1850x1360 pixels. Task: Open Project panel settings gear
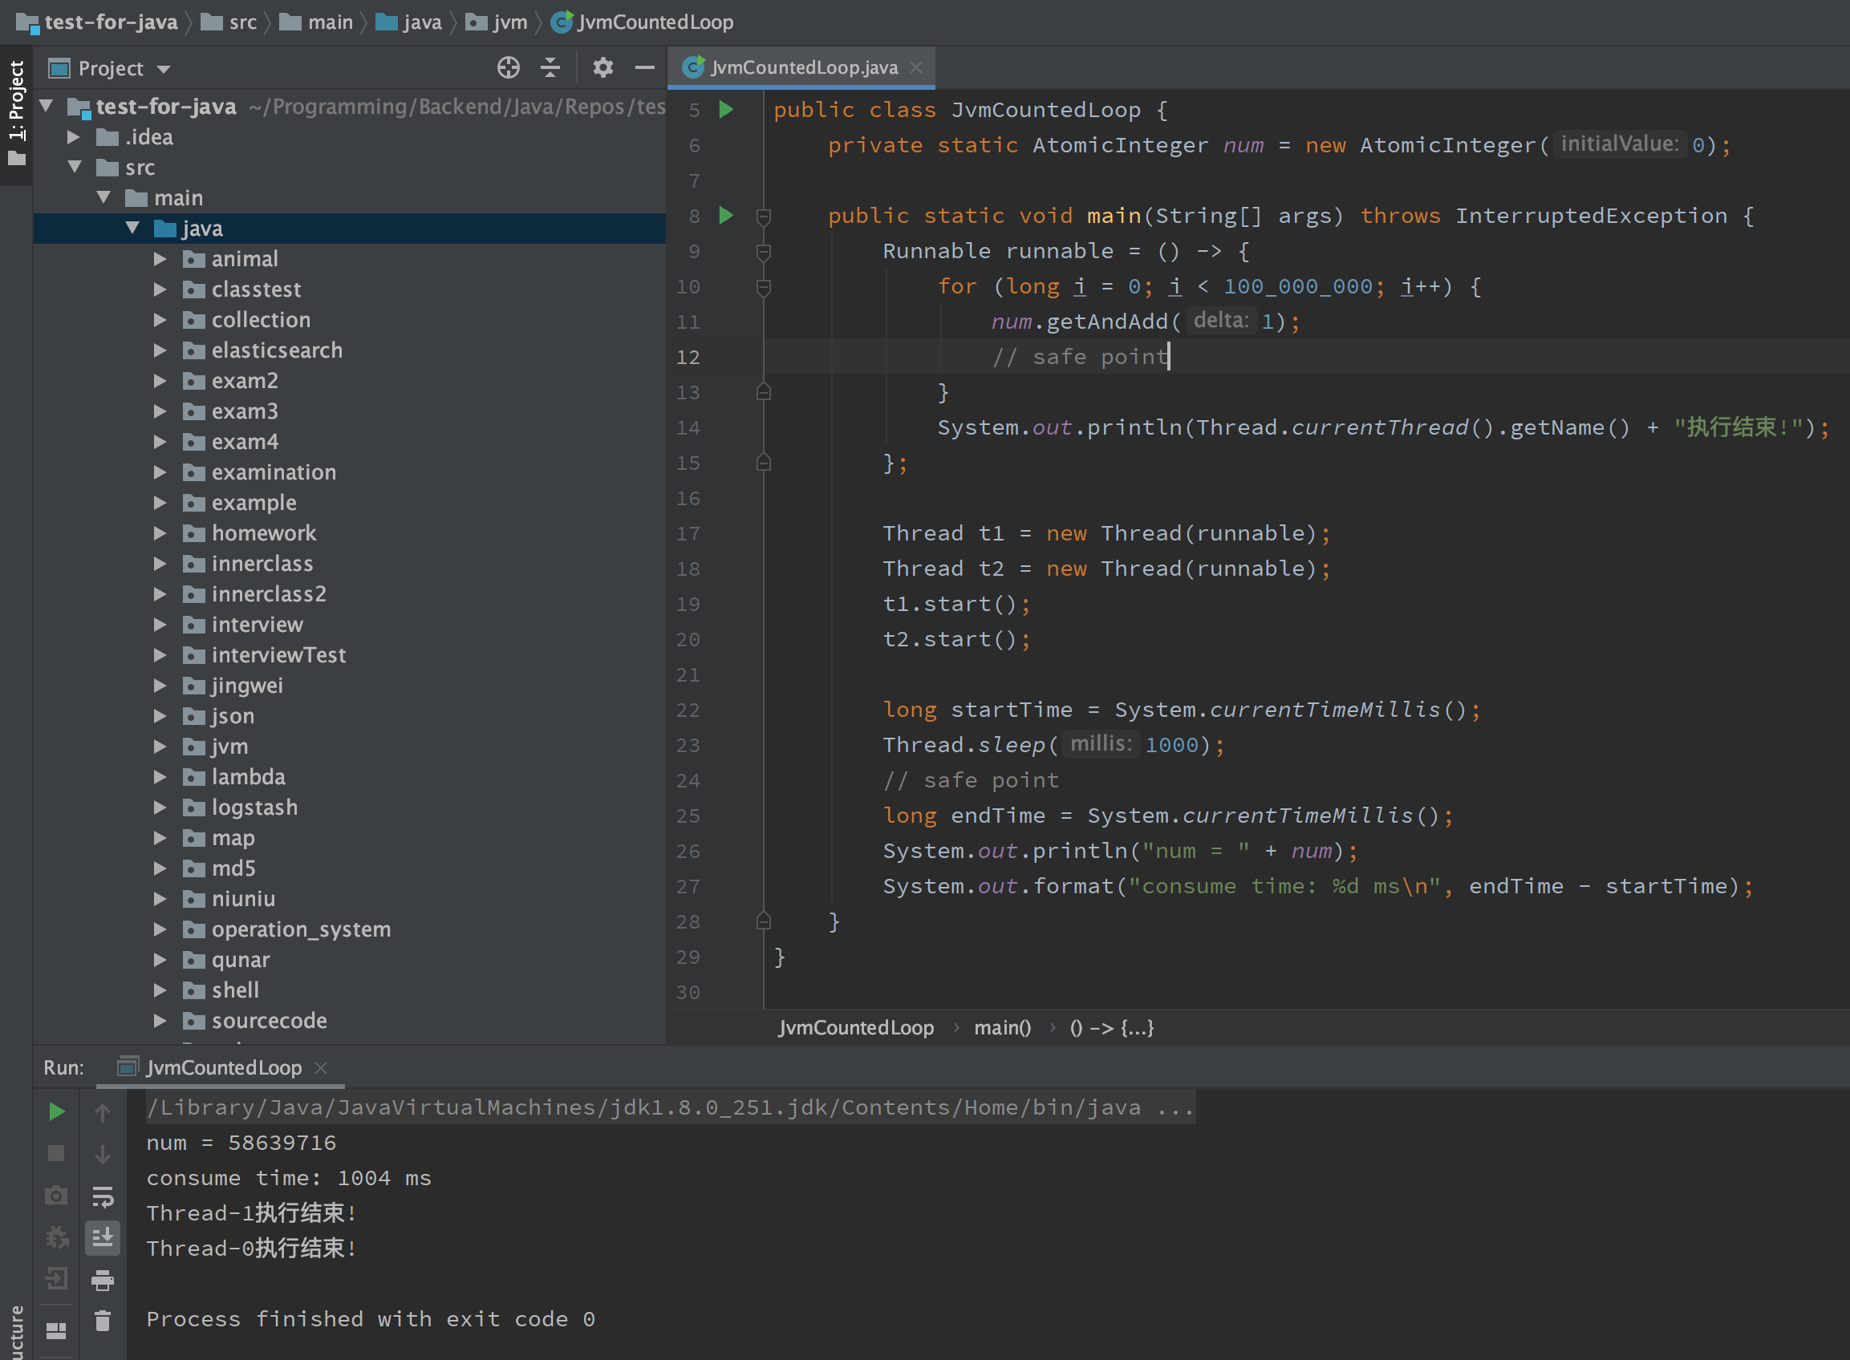(x=603, y=67)
